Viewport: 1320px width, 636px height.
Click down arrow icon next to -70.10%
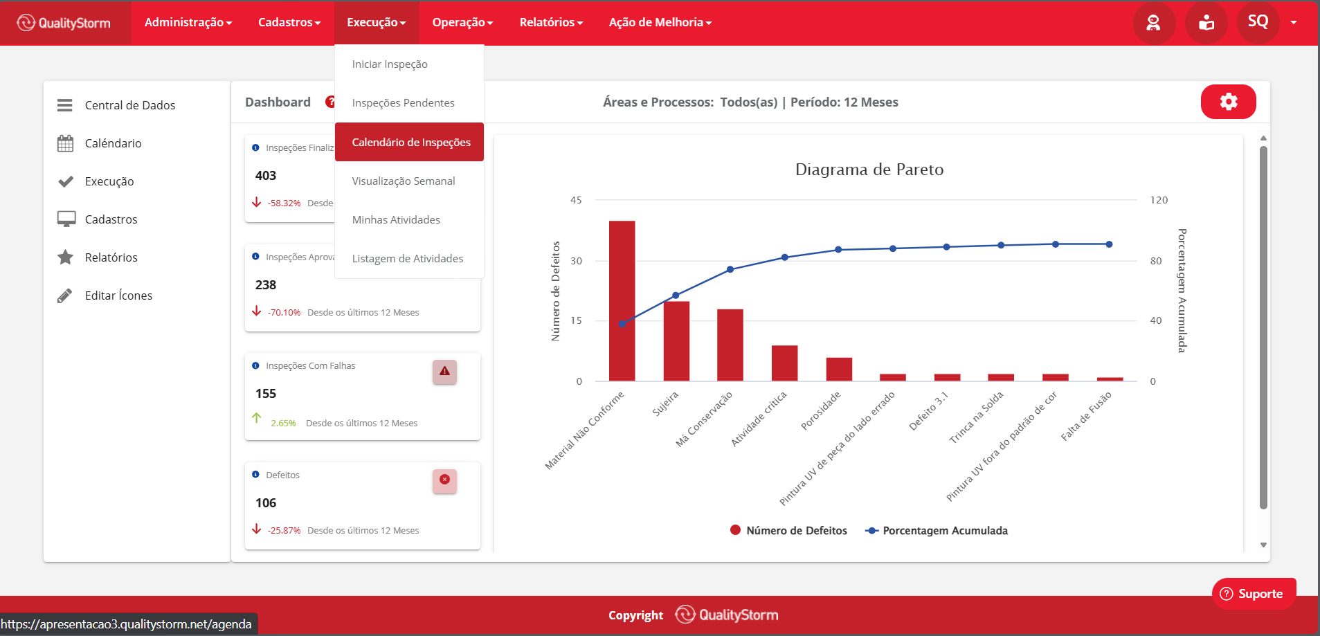(257, 311)
